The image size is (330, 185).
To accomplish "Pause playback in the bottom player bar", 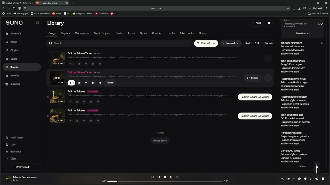I will click(x=165, y=177).
